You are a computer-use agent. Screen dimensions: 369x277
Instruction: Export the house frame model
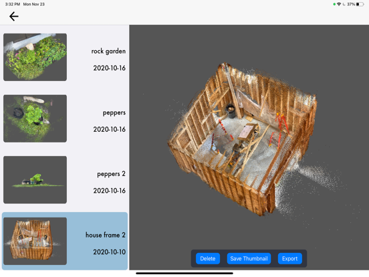coord(290,259)
